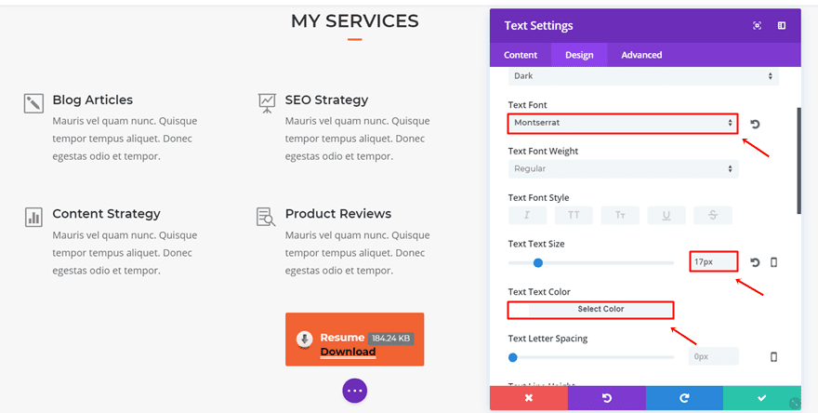The width and height of the screenshot is (818, 413).
Task: Click the Select Color button
Action: (600, 309)
